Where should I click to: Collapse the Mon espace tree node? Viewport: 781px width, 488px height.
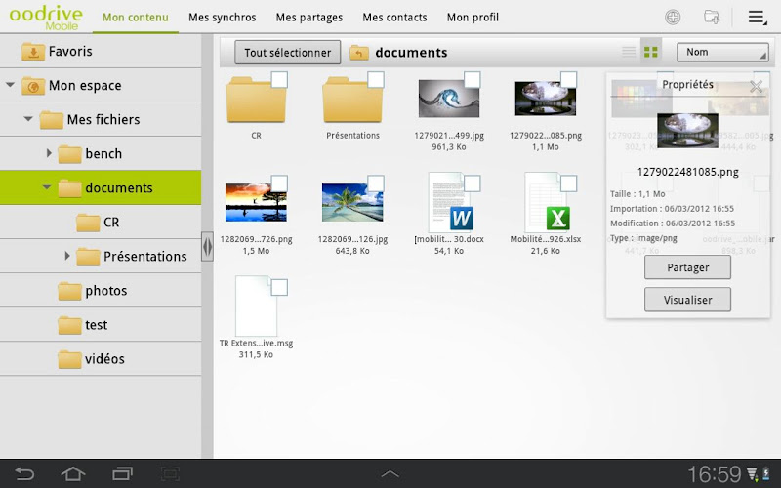[x=11, y=85]
